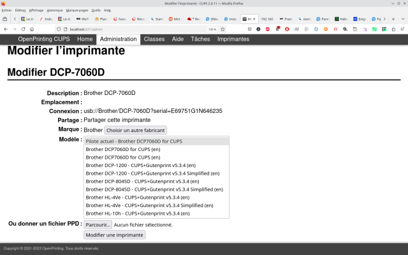This screenshot has width=408, height=255.
Task: Open the Administration section
Action: click(118, 39)
